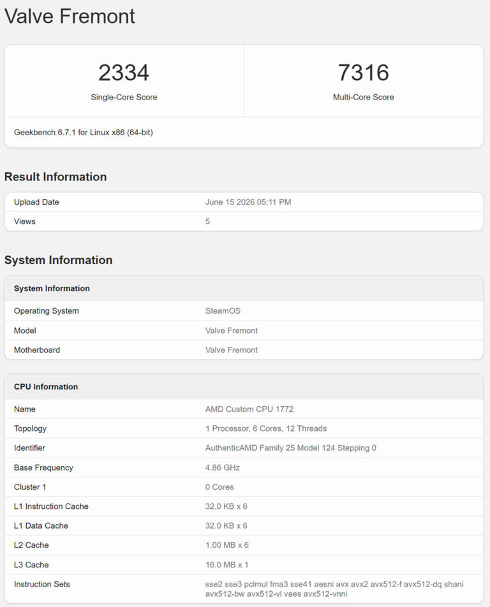490x607 pixels.
Task: Click the Views row label
Action: 24,221
